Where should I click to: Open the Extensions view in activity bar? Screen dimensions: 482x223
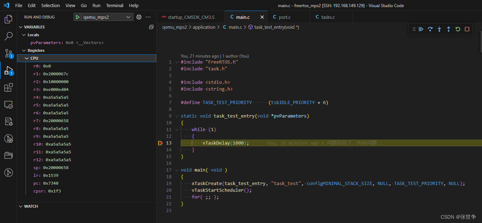(x=9, y=87)
